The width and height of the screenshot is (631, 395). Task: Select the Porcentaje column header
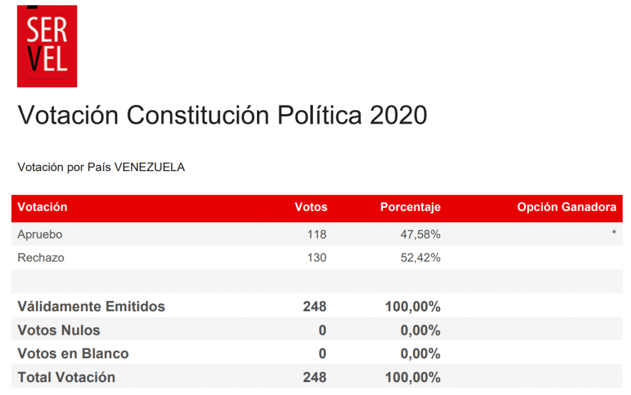click(410, 207)
